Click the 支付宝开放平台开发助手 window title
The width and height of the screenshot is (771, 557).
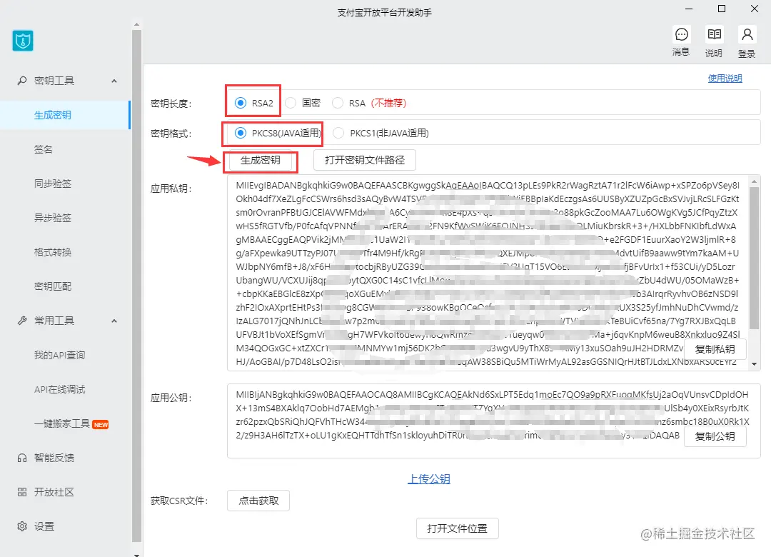tap(385, 13)
